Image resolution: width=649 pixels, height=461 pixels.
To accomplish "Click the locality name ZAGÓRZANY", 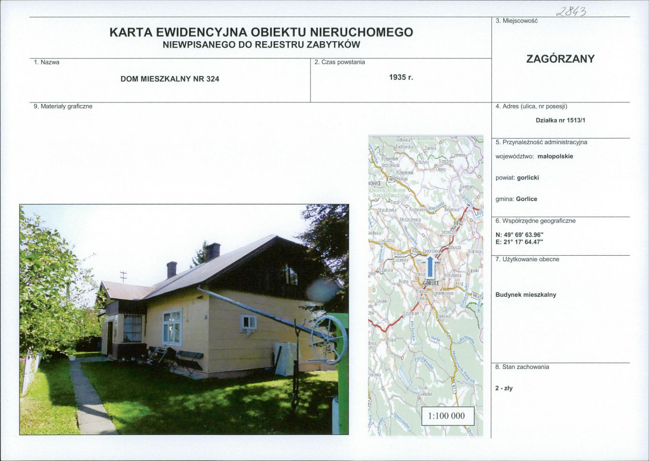I will tap(560, 59).
